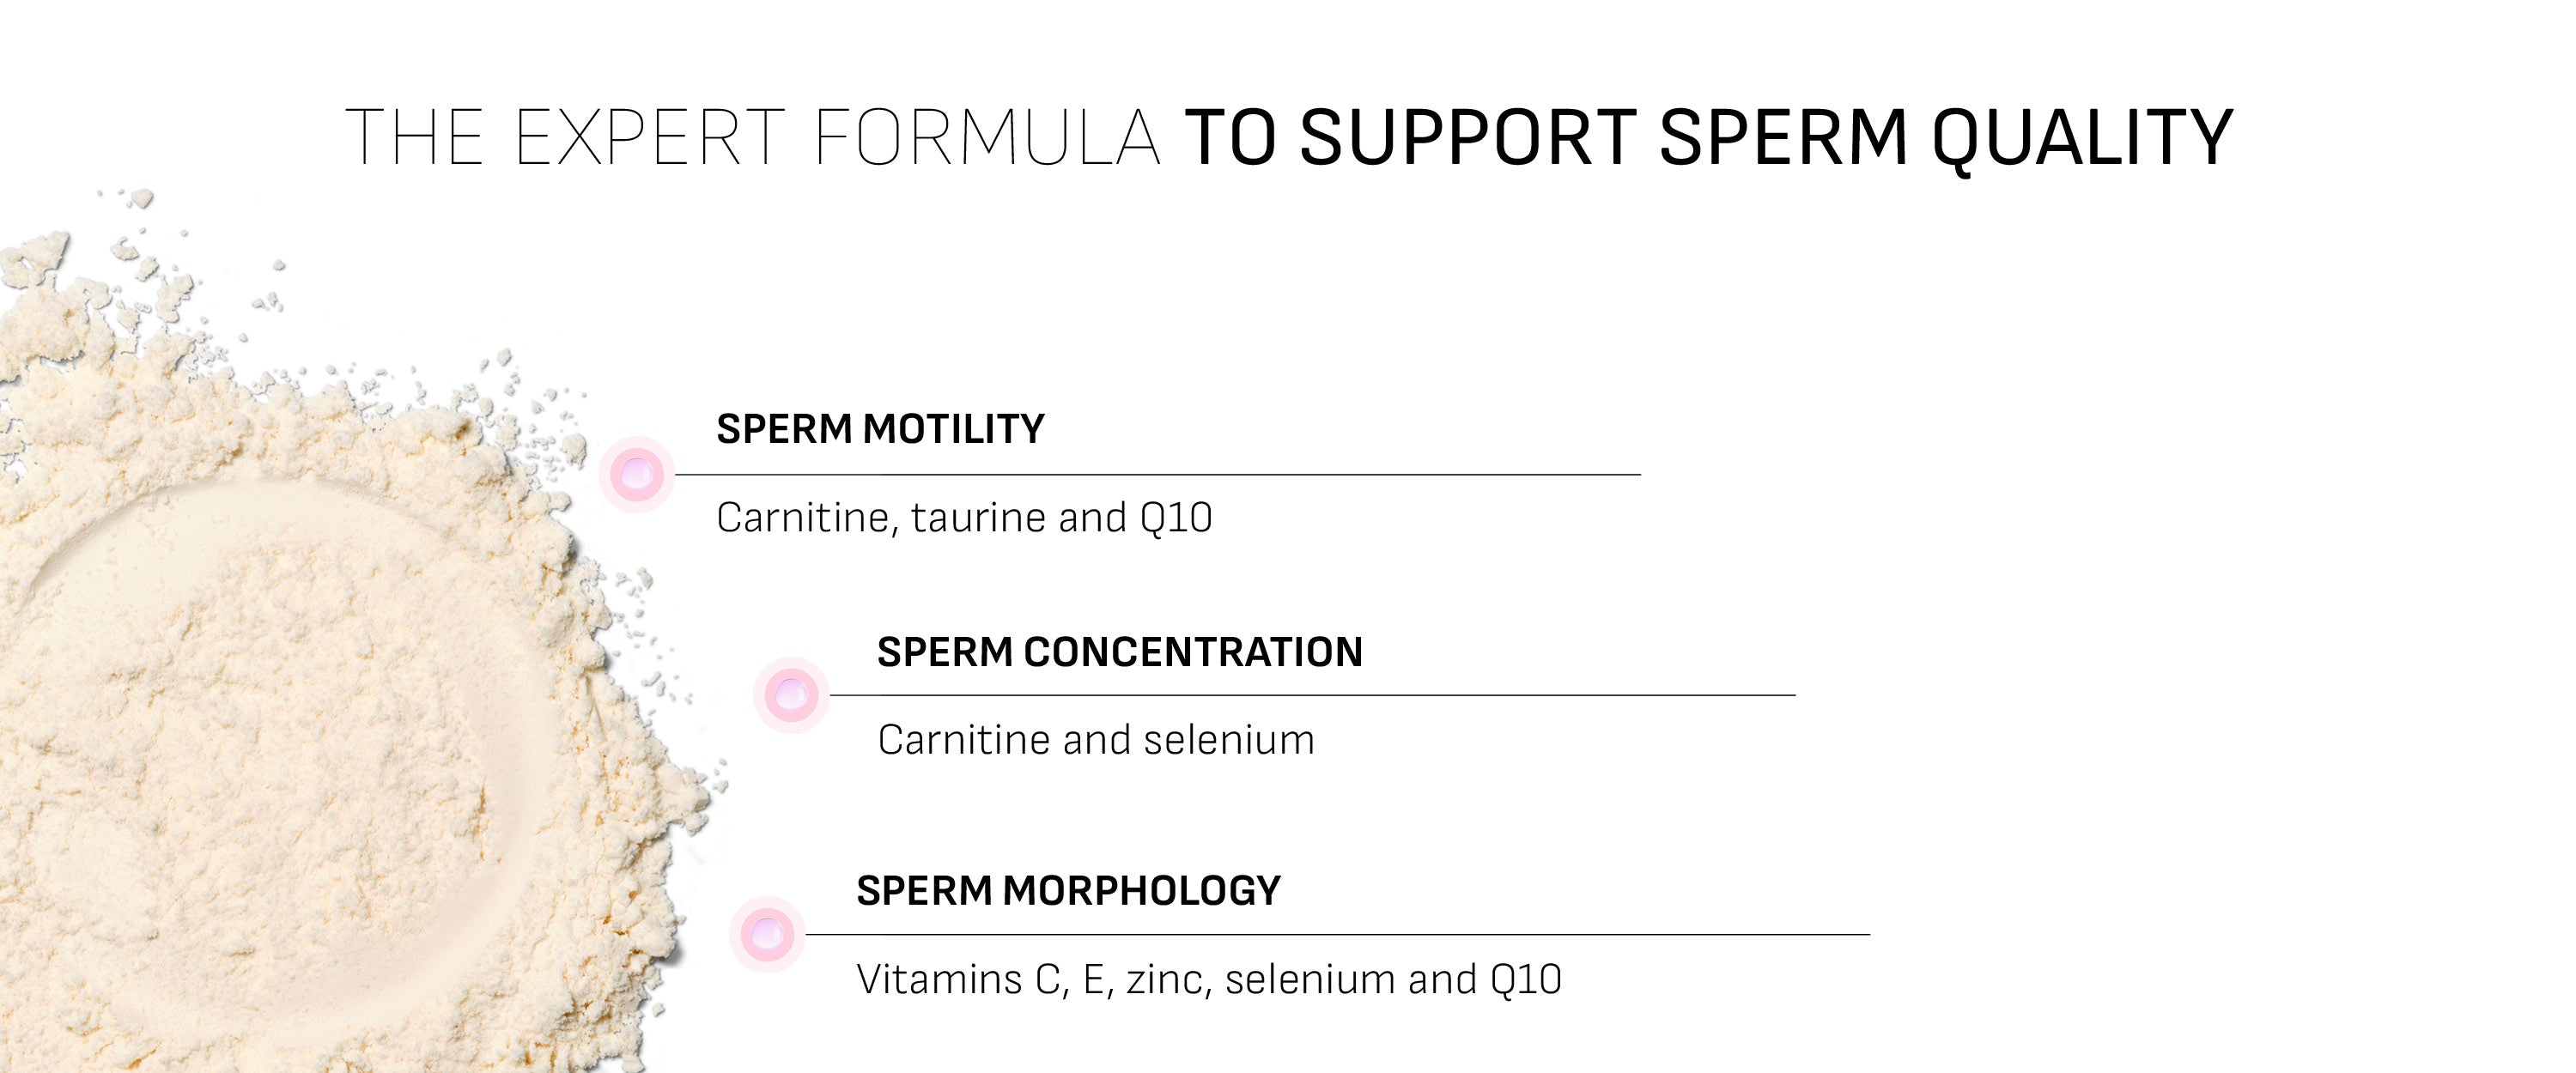The height and width of the screenshot is (1073, 2576).
Task: Click the word 'EXPERT' in the headline
Action: coord(650,138)
